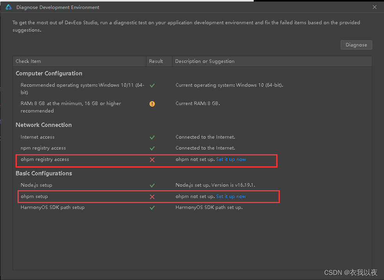
Task: Close the Diagnose Development Environment dialog
Action: (375, 7)
